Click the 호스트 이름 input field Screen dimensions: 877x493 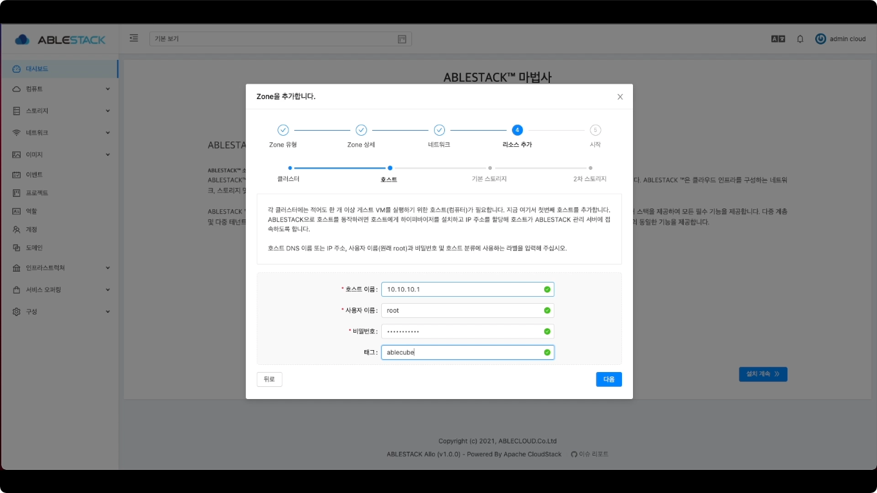point(467,290)
